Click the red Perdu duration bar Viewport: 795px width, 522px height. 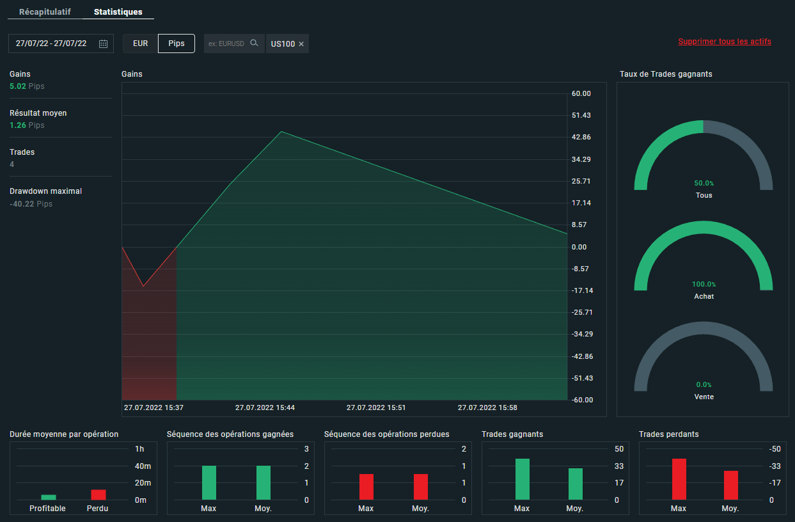[98, 494]
